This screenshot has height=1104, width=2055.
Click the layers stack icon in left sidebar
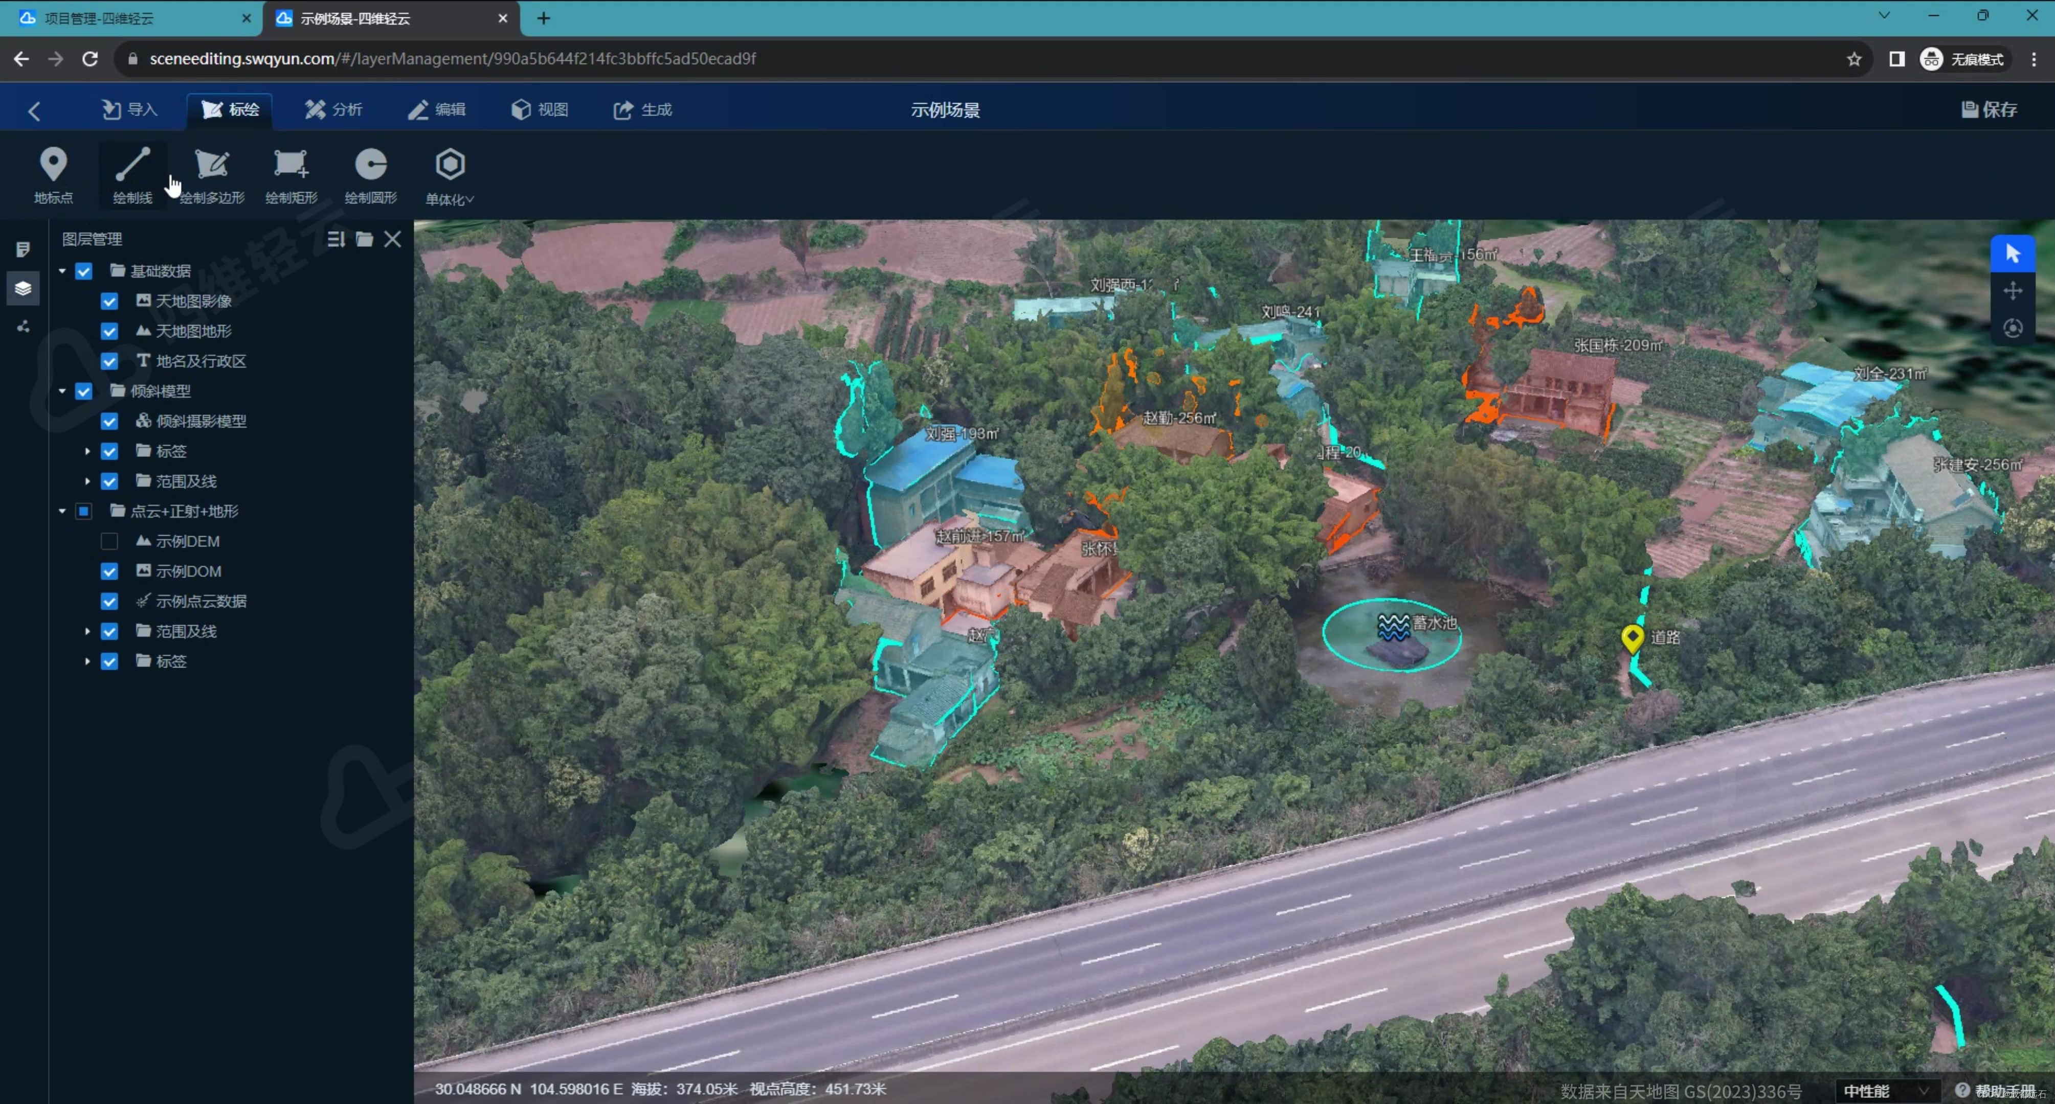(x=23, y=288)
